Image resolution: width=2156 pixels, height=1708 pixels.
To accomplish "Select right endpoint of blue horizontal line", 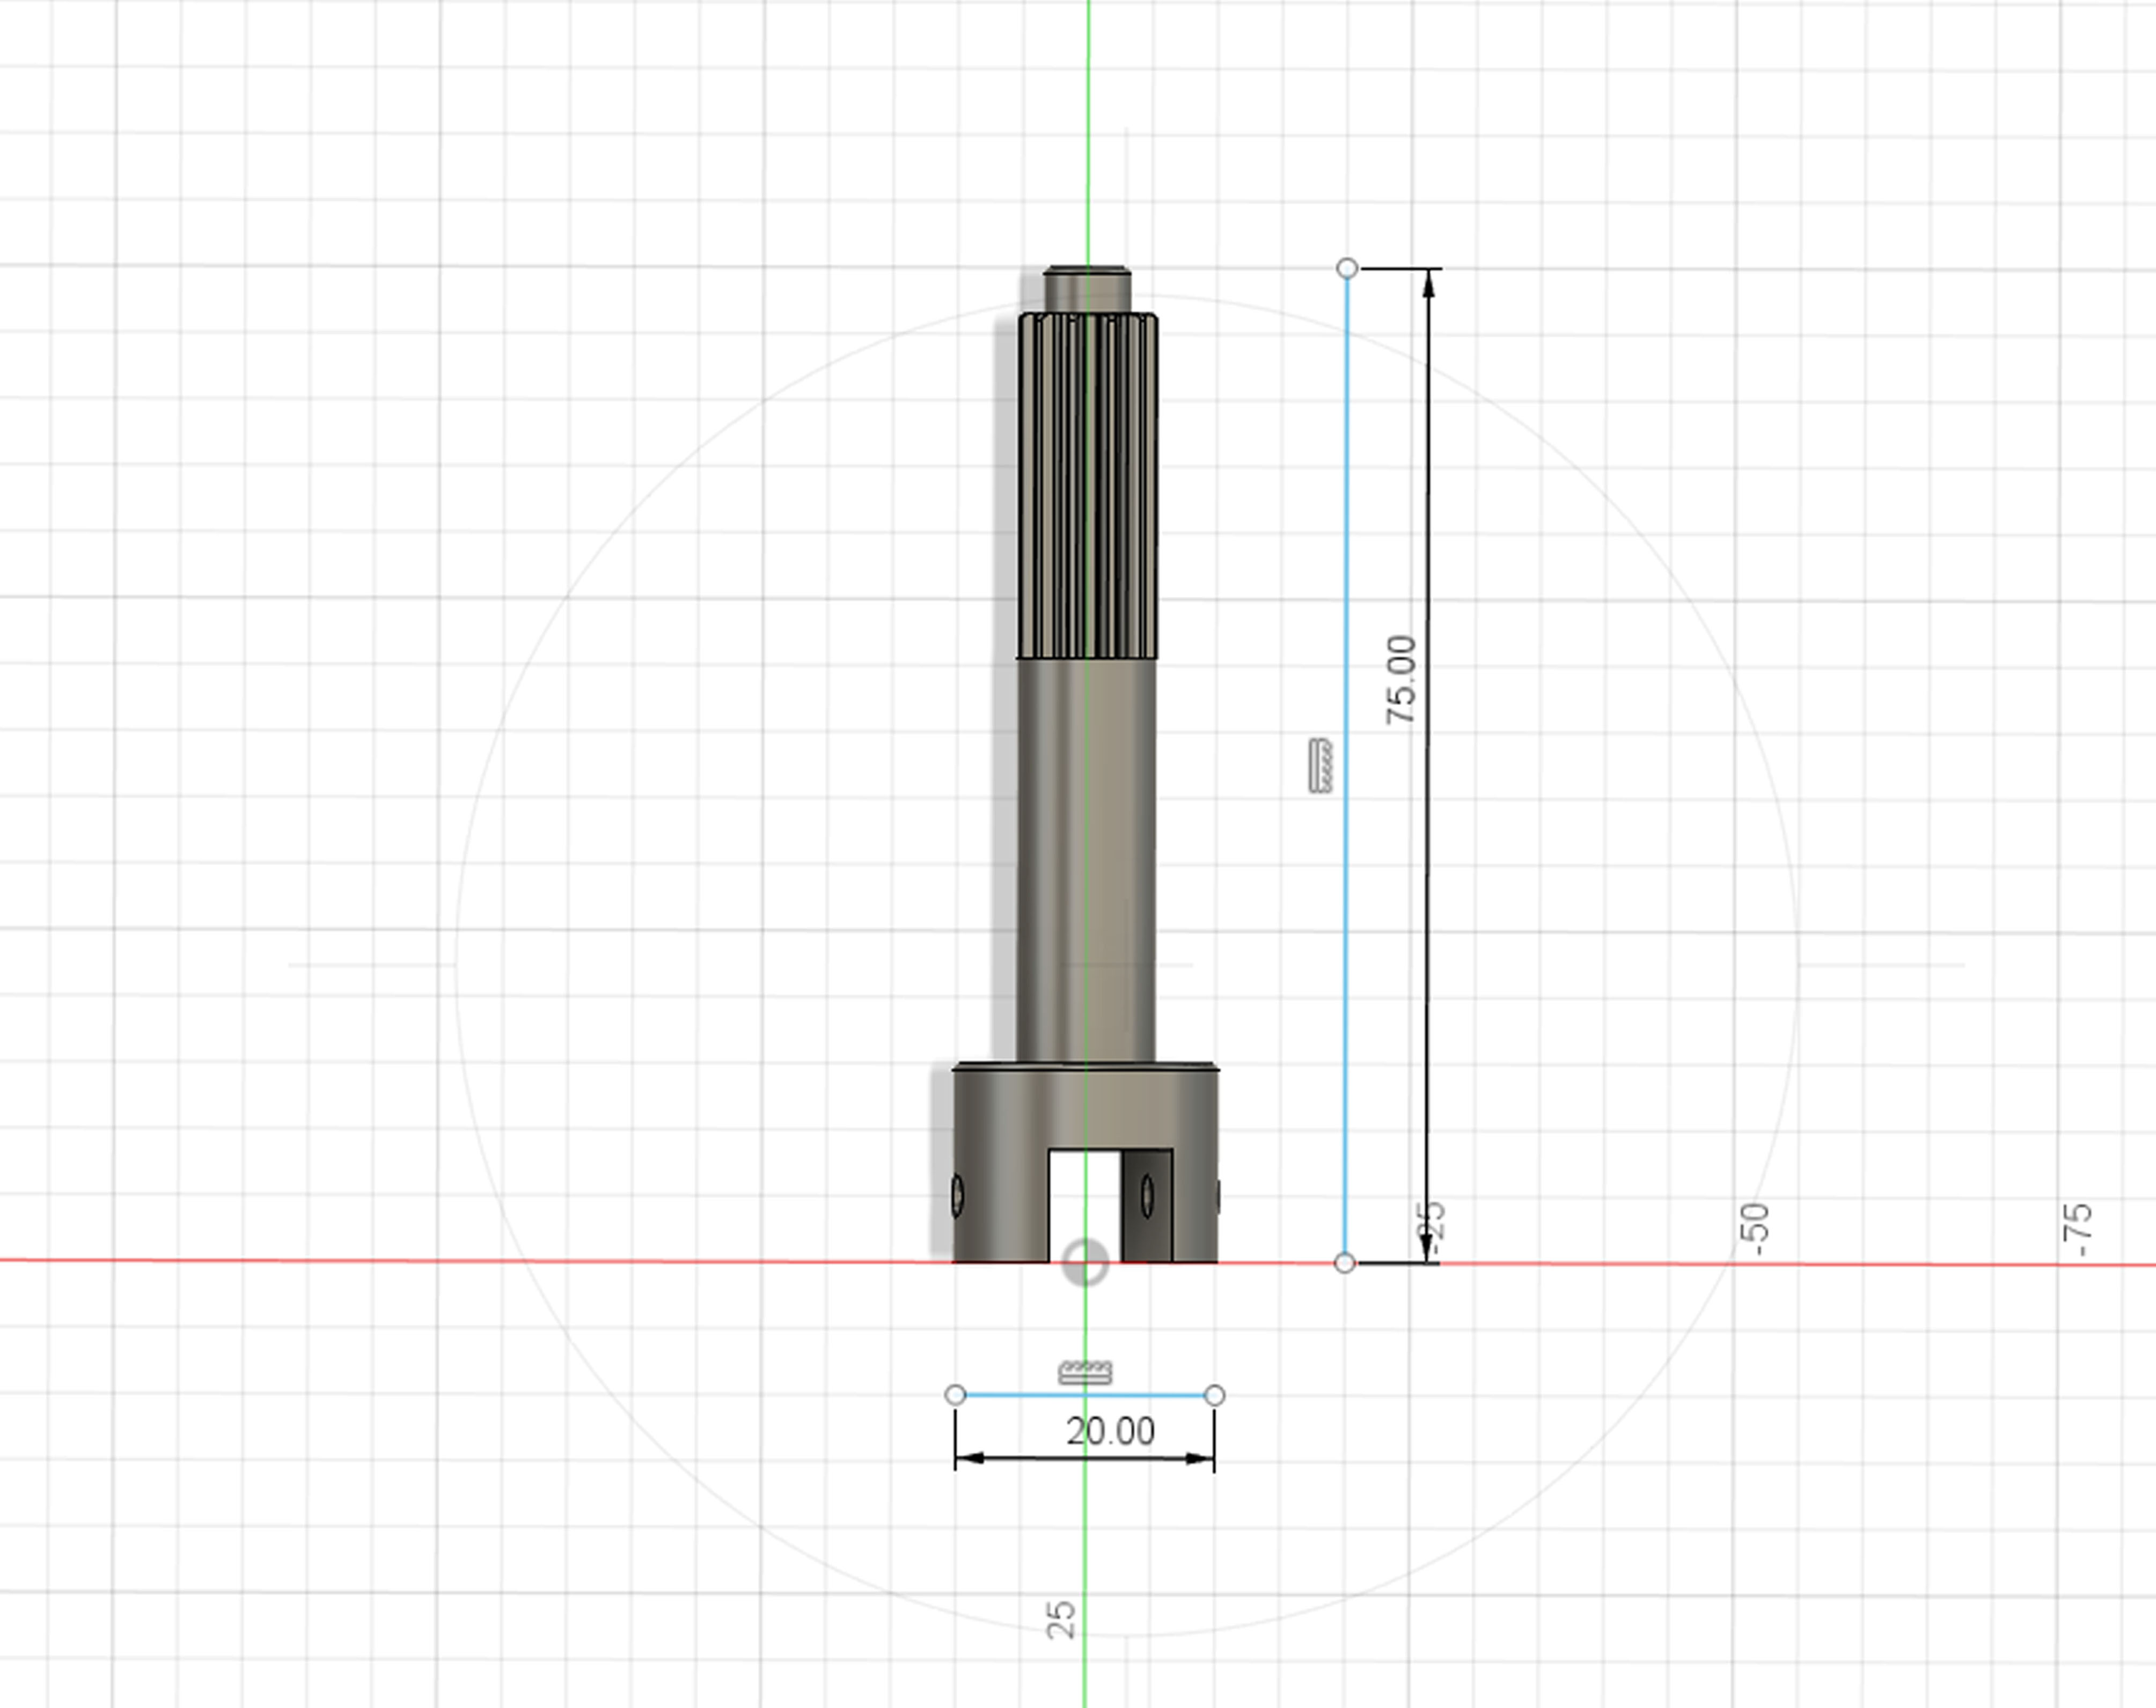I will (1214, 1395).
